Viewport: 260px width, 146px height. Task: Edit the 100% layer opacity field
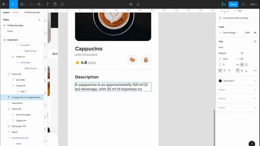click(247, 33)
